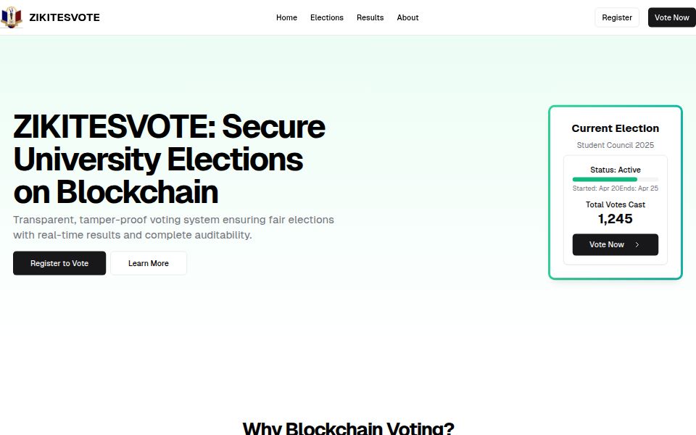Screen dimensions: 696x435
Task: Click the Status: Active label
Action: tap(615, 170)
